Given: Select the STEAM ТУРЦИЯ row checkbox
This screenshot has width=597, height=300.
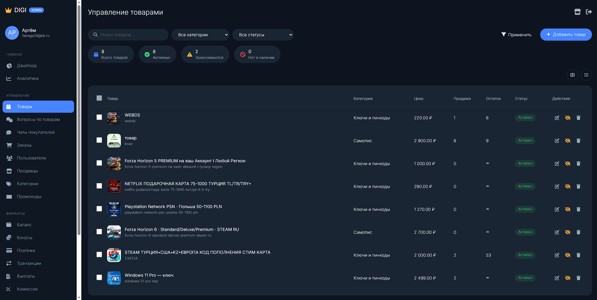Looking at the screenshot, I should pyautogui.click(x=99, y=255).
